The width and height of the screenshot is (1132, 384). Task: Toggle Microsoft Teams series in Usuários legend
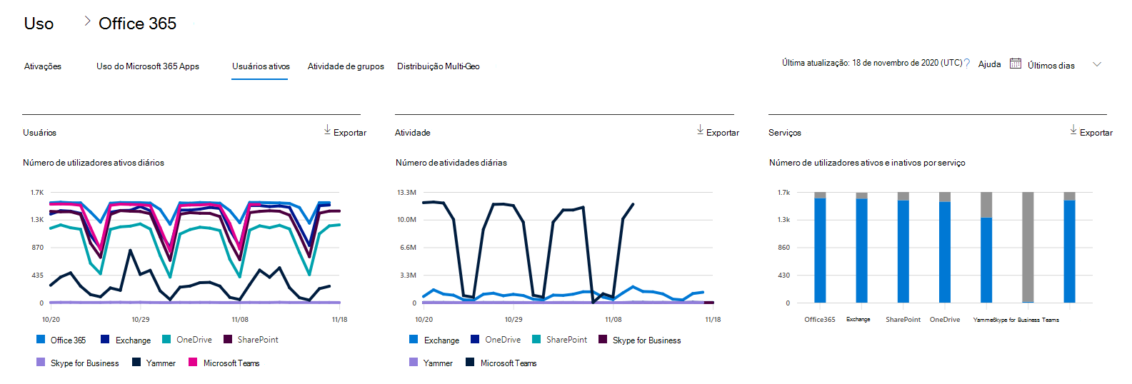224,363
